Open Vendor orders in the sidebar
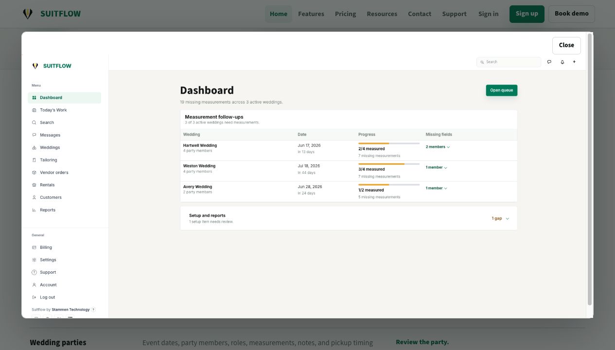Image resolution: width=615 pixels, height=350 pixels. [x=64, y=173]
